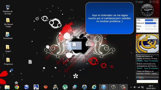Click the 20min news source link

click(140, 68)
